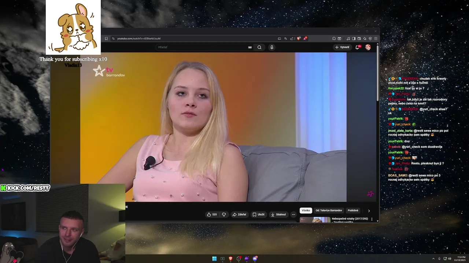
Task: Toggle the browser sidebar panel icon
Action: click(x=354, y=38)
